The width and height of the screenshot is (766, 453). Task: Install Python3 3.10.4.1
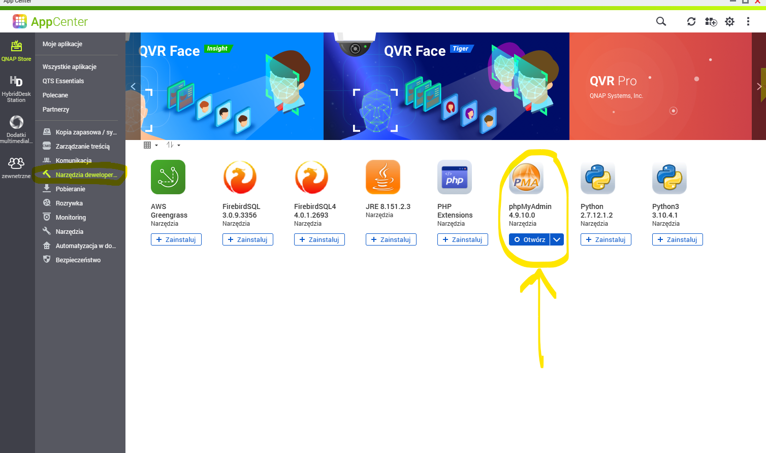click(x=678, y=239)
